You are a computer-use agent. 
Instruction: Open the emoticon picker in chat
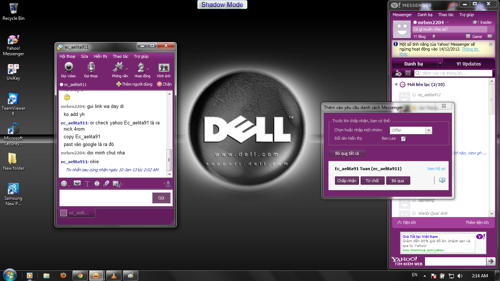point(64,184)
